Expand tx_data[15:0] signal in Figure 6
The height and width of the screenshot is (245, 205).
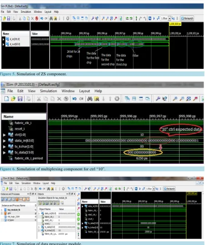(x=5, y=153)
